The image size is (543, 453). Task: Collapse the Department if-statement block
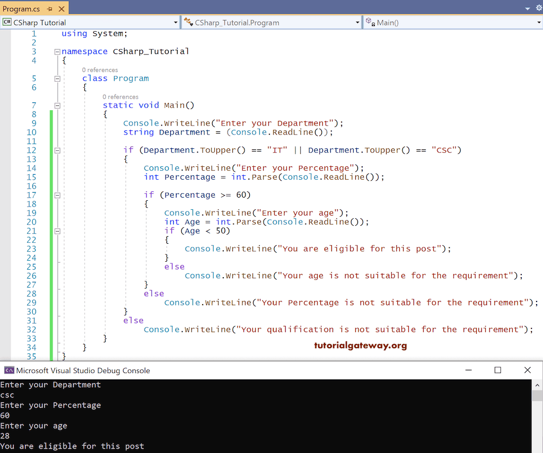[x=57, y=150]
